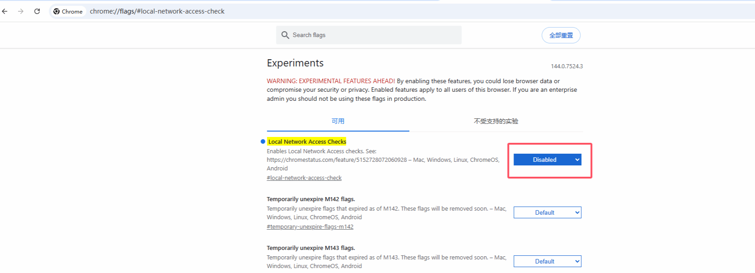755x273 pixels.
Task: Expand the M142 flags Default dropdown
Action: tap(547, 212)
